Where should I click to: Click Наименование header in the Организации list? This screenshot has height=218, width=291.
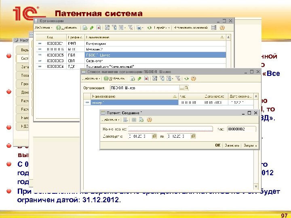(x=155, y=37)
